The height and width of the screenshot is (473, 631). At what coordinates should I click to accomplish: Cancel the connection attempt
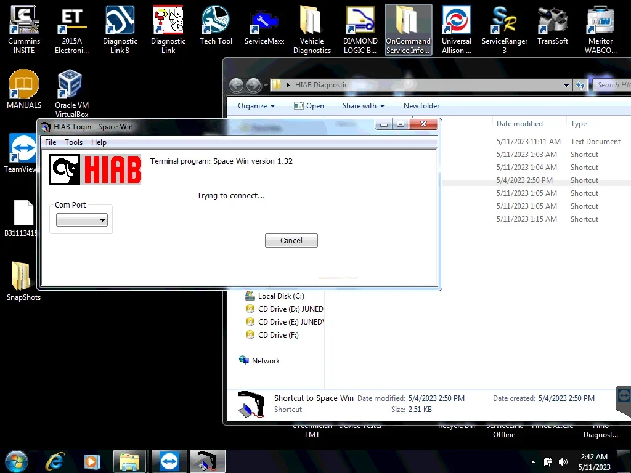click(x=291, y=241)
